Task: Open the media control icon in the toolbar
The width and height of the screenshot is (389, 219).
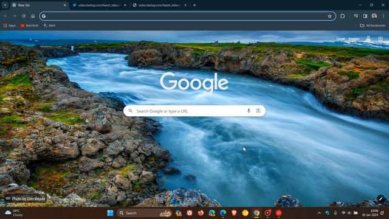Action: (356, 16)
